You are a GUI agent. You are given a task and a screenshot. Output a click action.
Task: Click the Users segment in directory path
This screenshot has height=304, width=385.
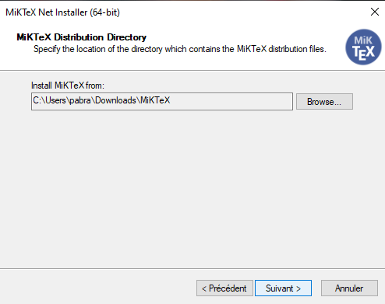point(55,100)
